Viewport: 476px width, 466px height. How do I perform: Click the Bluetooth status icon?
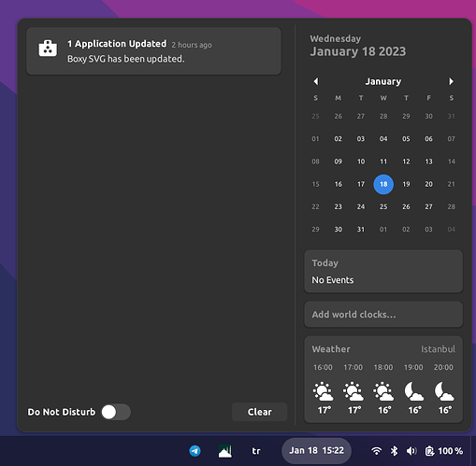[x=395, y=451]
